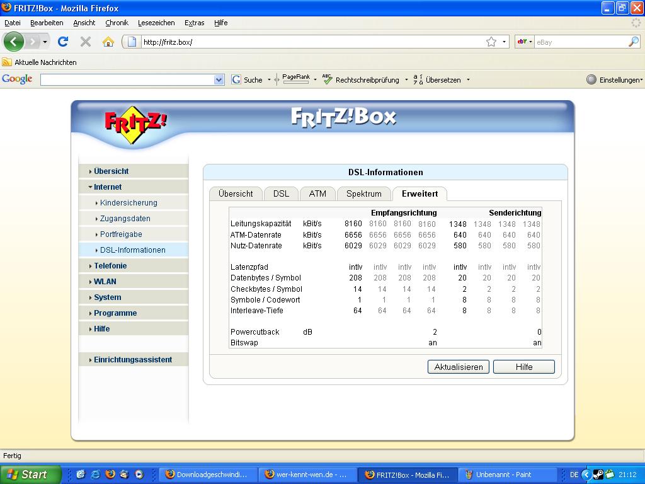Viewport: 645px width, 484px height.
Task: Launch Firefox from the quick launch bar
Action: click(110, 475)
